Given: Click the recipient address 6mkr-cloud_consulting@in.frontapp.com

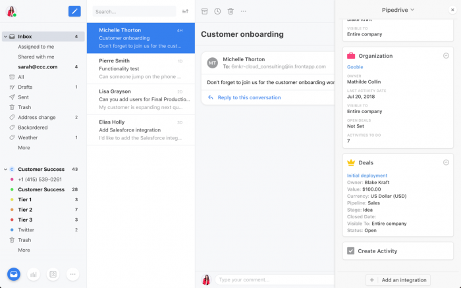Looking at the screenshot, I should point(279,66).
